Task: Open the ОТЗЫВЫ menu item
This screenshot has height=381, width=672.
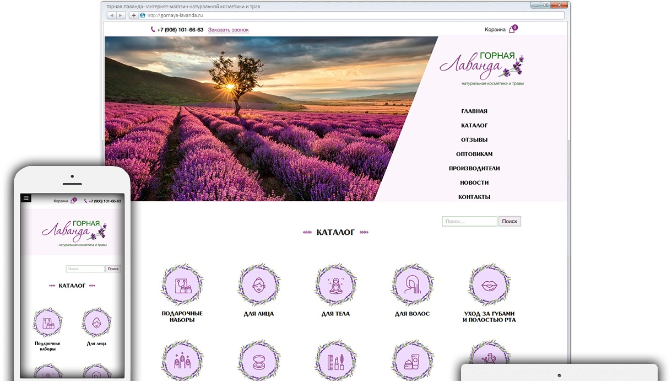Action: [x=474, y=140]
